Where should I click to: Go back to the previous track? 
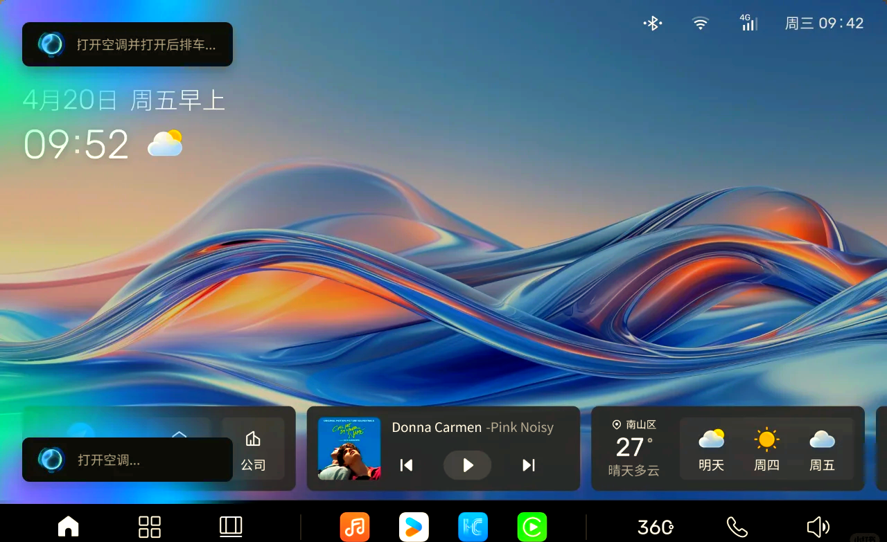[x=407, y=465]
